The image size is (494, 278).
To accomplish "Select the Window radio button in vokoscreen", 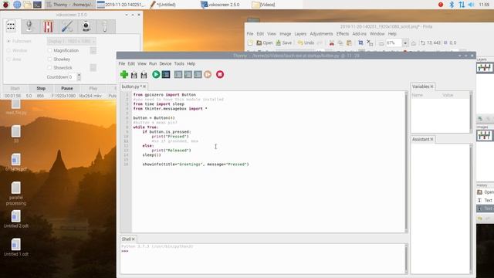I will click(8, 50).
